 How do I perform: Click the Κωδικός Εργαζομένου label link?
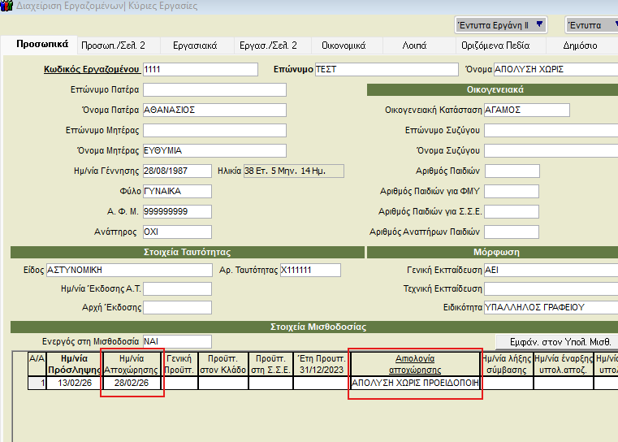point(91,70)
